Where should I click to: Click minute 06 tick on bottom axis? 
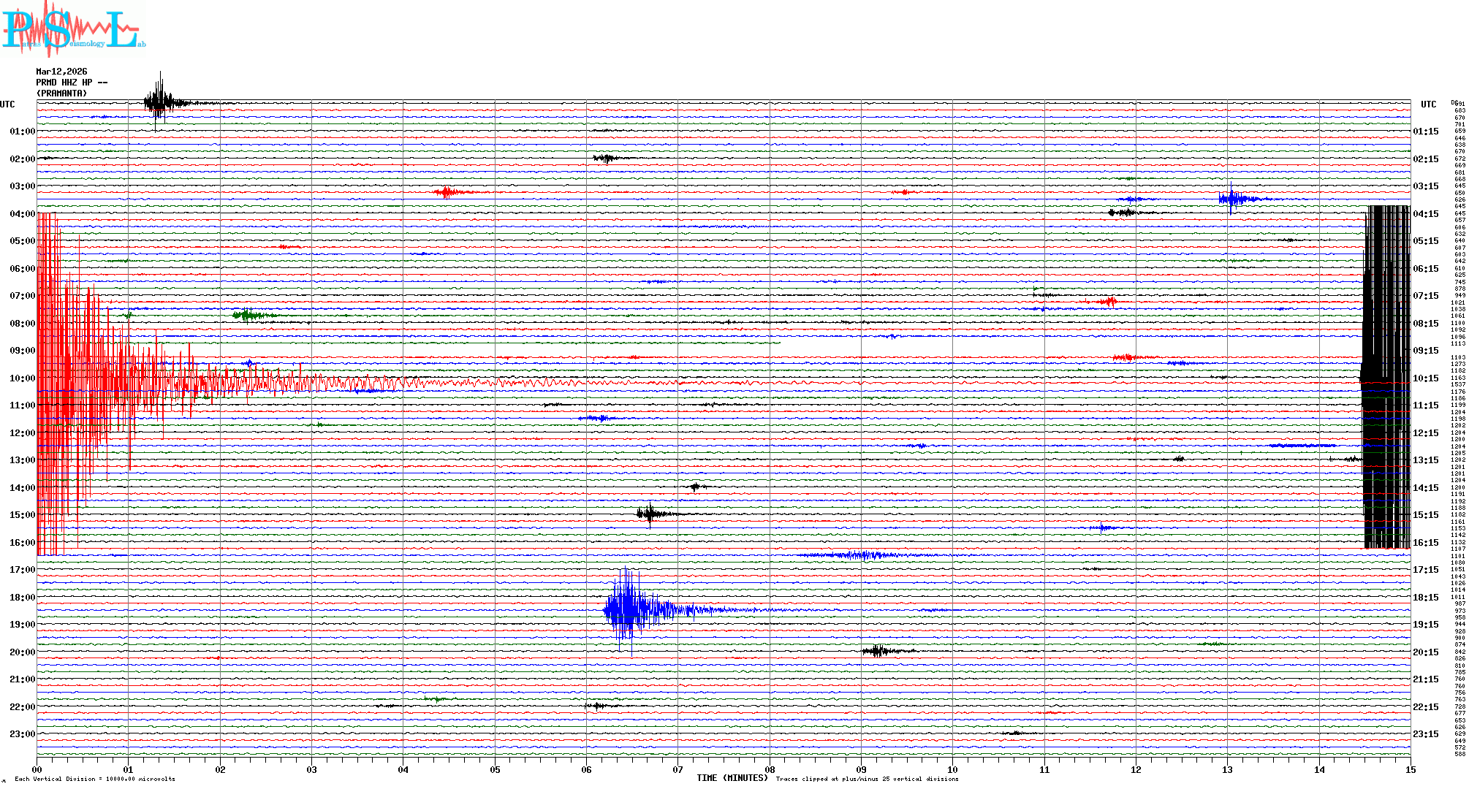(x=586, y=769)
